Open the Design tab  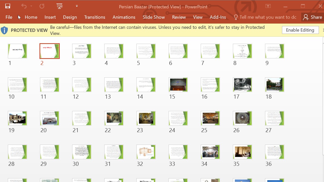tap(70, 17)
